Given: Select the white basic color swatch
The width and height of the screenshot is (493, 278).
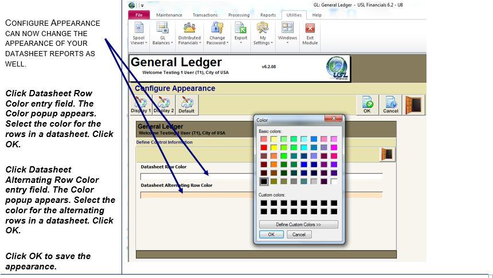Looking at the screenshot, I should (x=334, y=182).
